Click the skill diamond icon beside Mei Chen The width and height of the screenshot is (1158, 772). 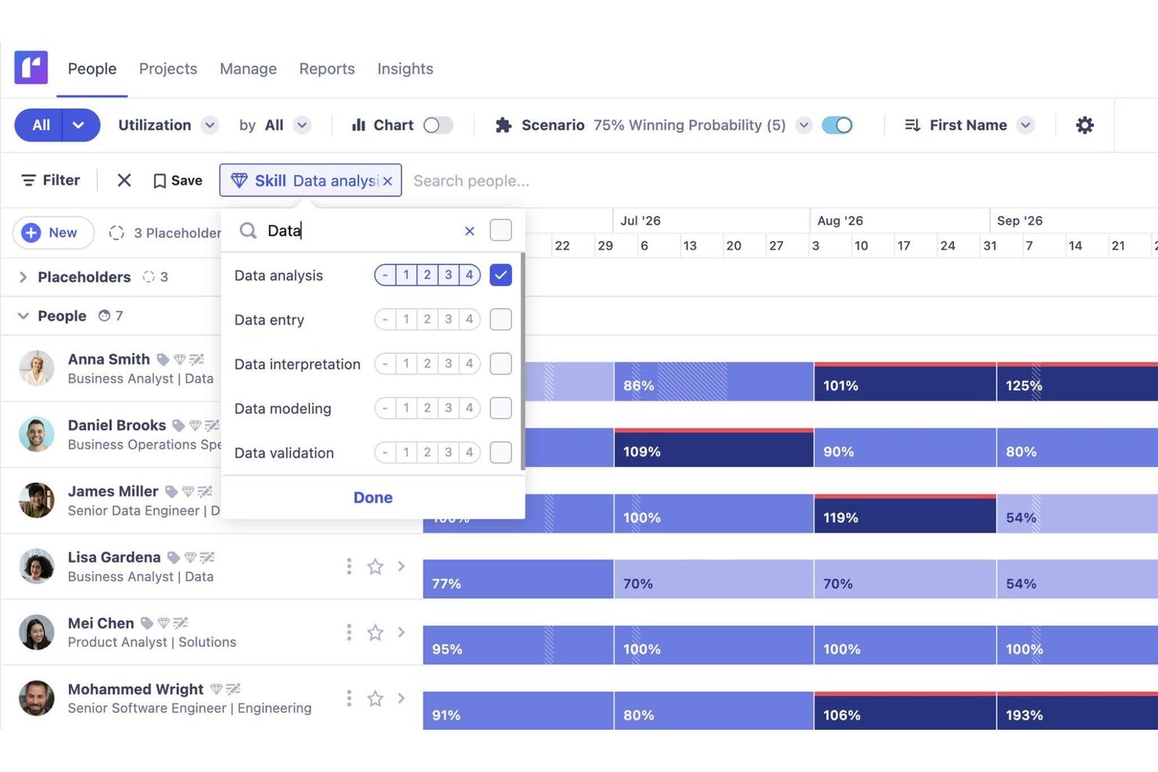point(164,623)
